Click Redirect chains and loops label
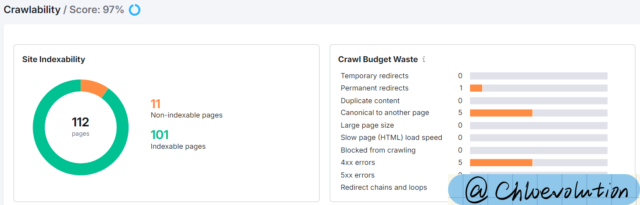This screenshot has width=640, height=205. [x=384, y=188]
